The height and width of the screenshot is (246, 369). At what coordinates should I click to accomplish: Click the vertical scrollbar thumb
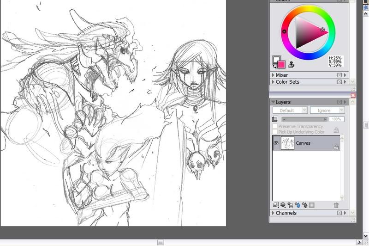(x=366, y=125)
